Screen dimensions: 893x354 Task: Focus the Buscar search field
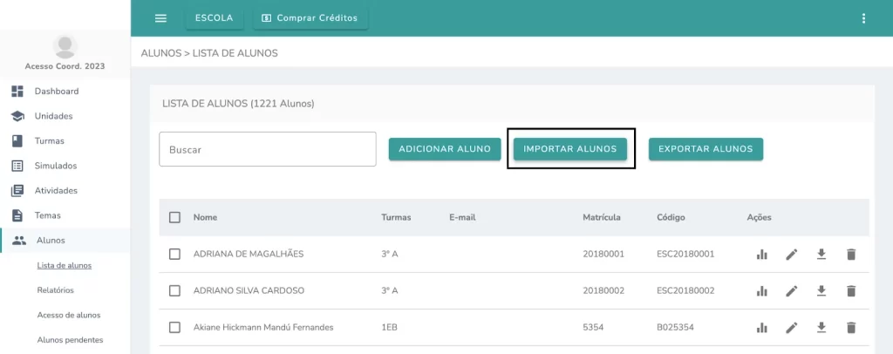click(x=268, y=150)
